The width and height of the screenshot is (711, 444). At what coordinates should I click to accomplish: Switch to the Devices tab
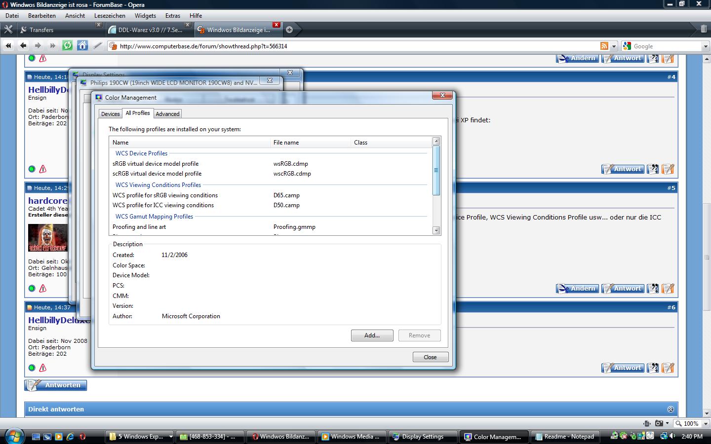click(x=111, y=113)
